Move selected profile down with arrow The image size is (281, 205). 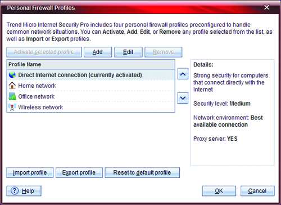point(183,98)
